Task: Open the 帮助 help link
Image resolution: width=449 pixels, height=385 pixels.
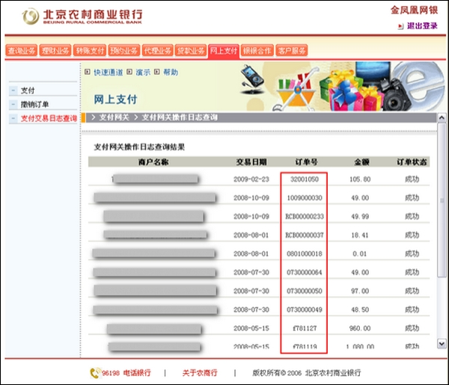Action: pos(171,73)
